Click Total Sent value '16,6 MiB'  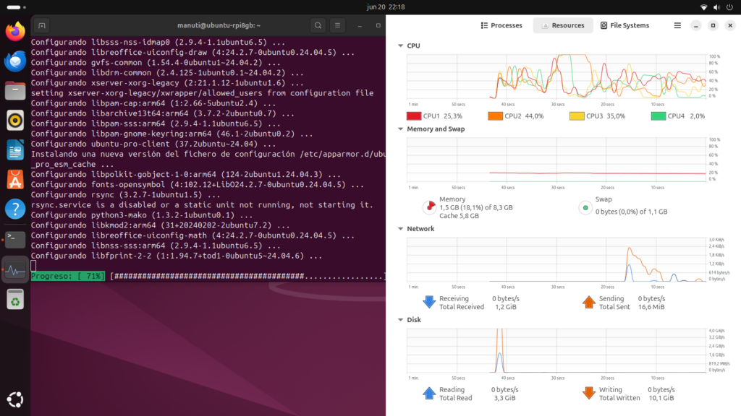[x=651, y=307]
